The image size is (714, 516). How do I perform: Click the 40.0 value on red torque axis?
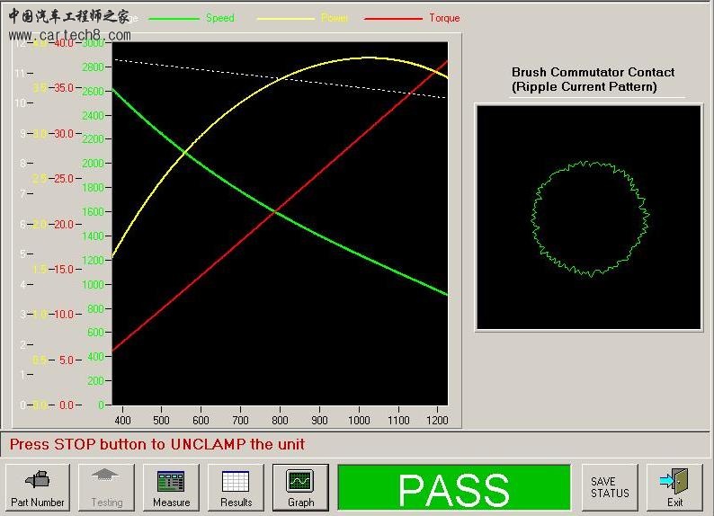[64, 43]
